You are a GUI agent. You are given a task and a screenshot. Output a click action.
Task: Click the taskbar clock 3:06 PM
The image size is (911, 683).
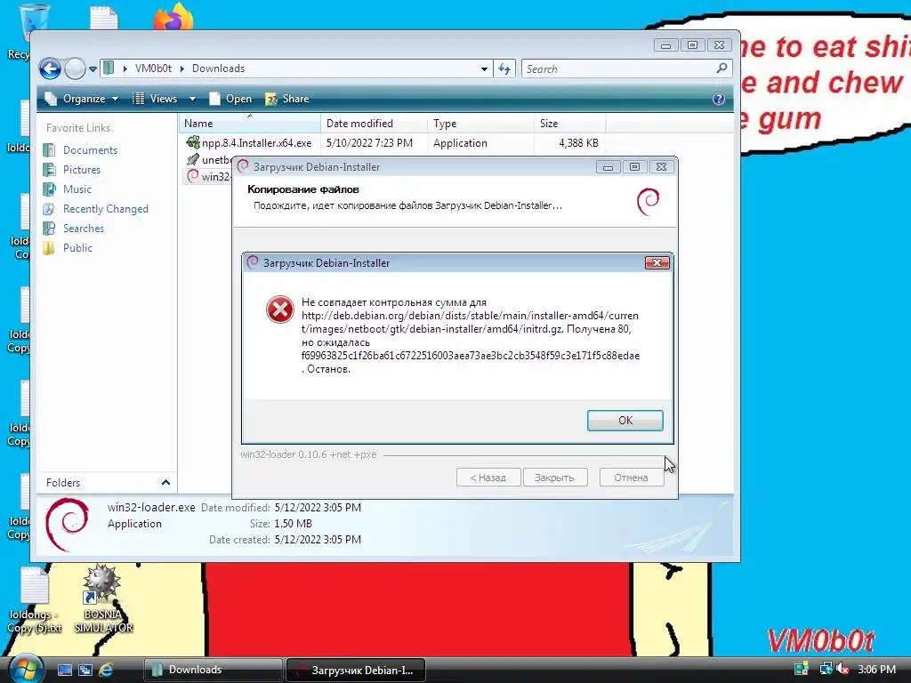pyautogui.click(x=876, y=669)
